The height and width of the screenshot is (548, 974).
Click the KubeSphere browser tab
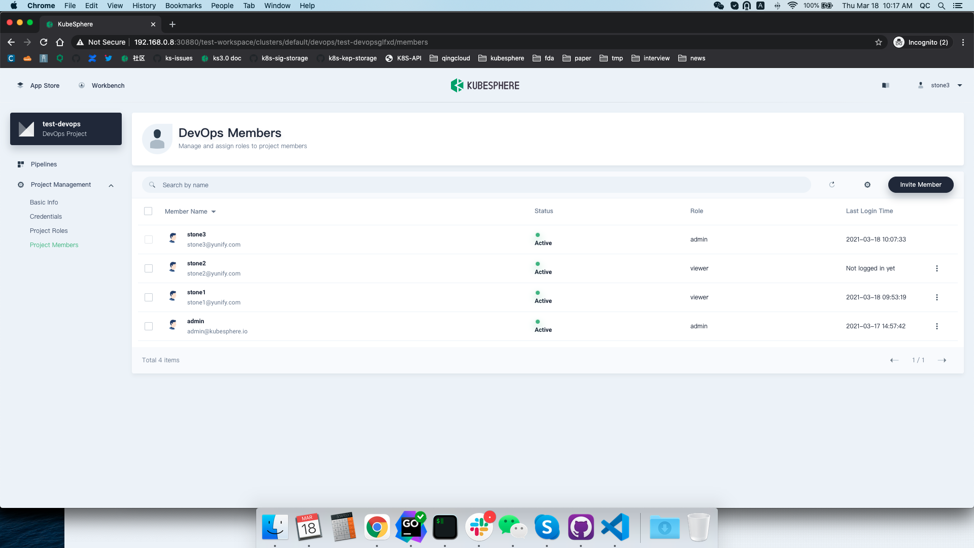coord(101,24)
